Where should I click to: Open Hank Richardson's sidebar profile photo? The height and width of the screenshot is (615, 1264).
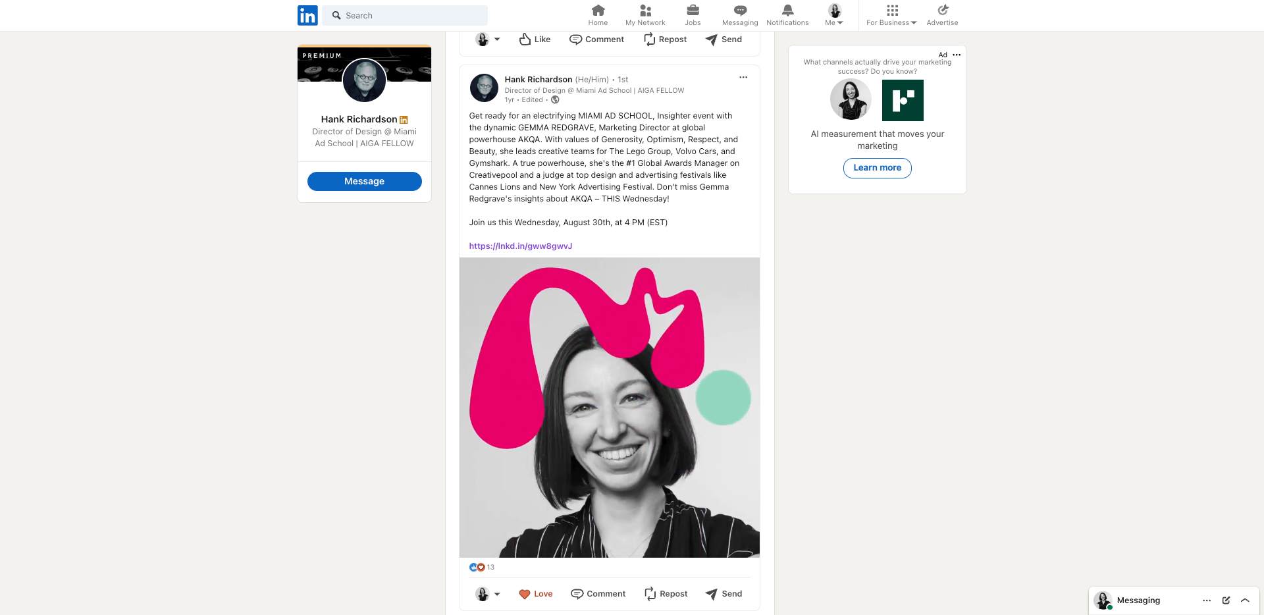point(365,80)
